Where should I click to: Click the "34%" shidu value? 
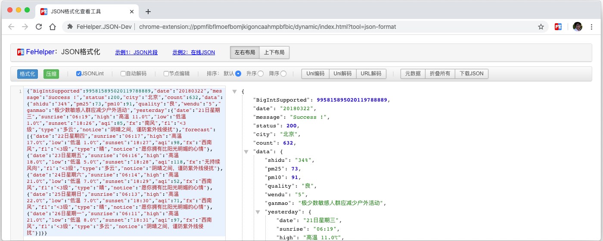pos(304,160)
